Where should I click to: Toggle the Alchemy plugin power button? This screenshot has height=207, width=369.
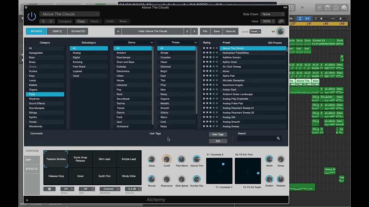tap(32, 16)
